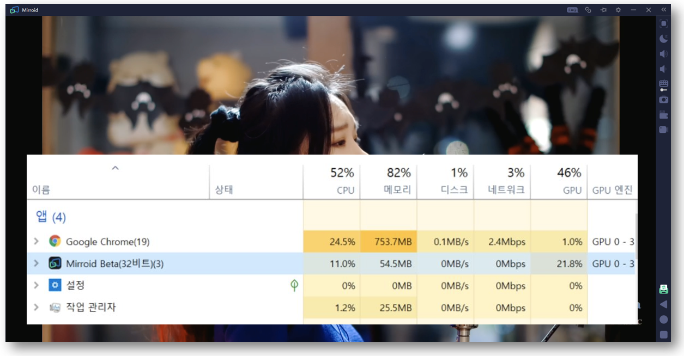Click the 작업 관리자 icon in process list
684x356 pixels.
tap(55, 308)
